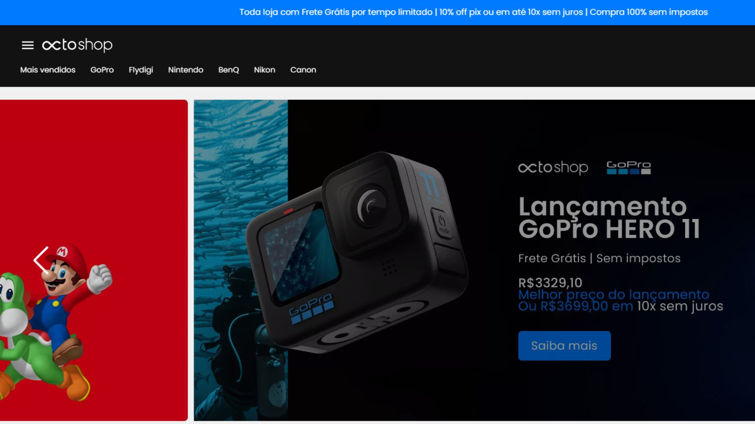
Task: Click the Mario and Yoshi slide
Action: coord(94,260)
